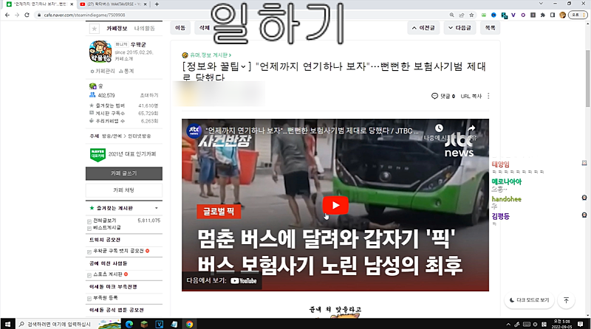
Task: Click the 왁물원 cafe profile image
Action: coord(100,51)
